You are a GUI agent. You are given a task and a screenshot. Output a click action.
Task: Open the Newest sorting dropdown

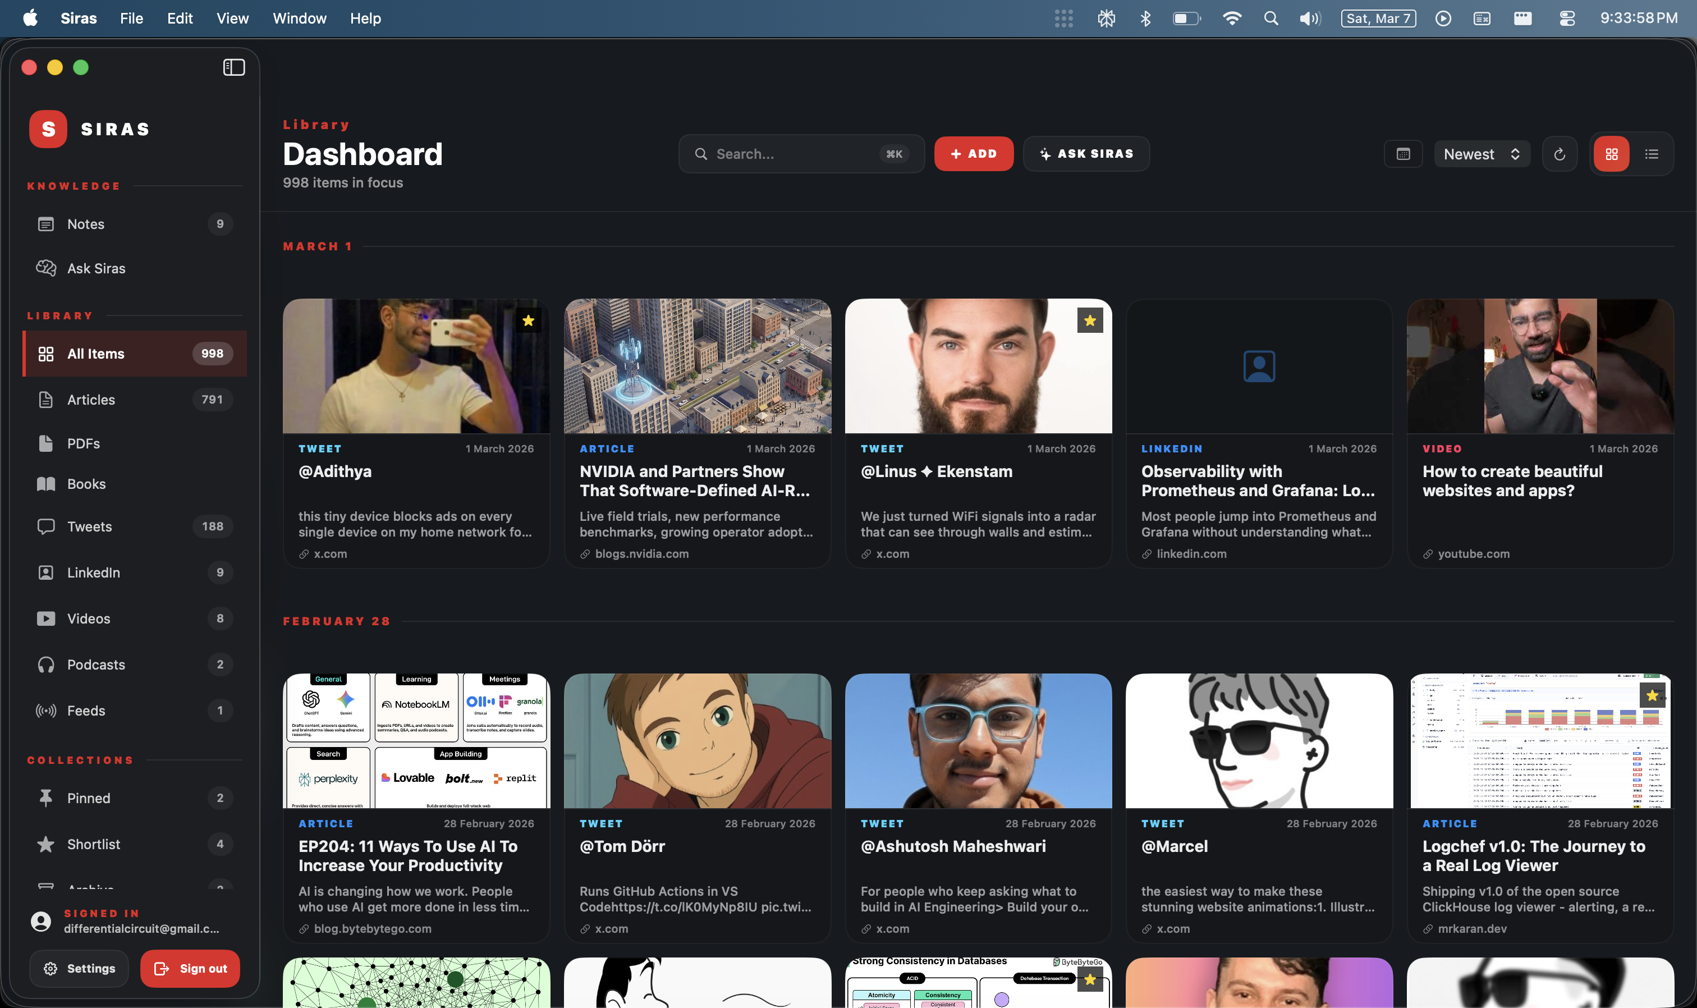click(1482, 154)
